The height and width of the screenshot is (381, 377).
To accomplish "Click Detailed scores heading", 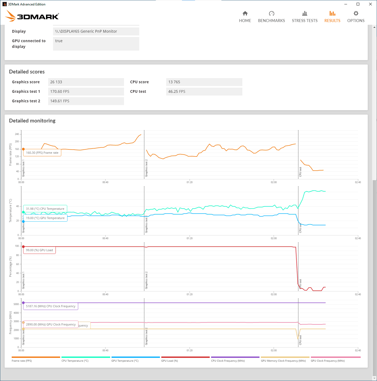I will click(27, 72).
